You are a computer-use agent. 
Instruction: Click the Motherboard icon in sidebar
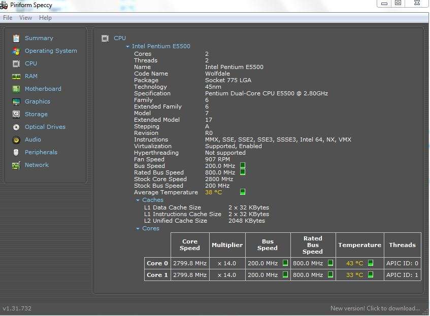click(16, 89)
